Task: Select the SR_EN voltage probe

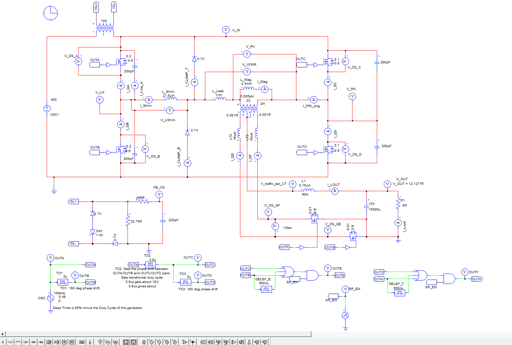Action: pyautogui.click(x=345, y=289)
